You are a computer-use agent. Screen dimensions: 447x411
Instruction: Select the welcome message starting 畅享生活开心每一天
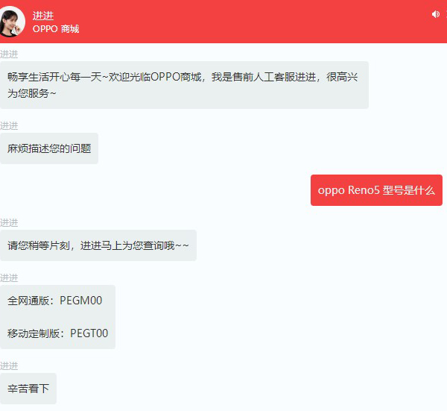184,85
